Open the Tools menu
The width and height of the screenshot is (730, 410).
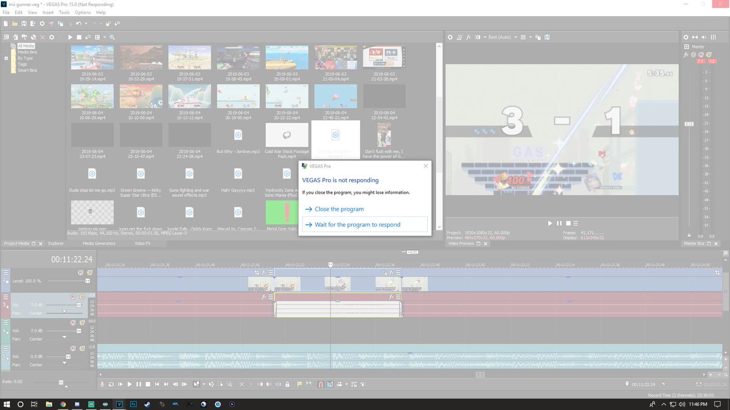point(64,12)
